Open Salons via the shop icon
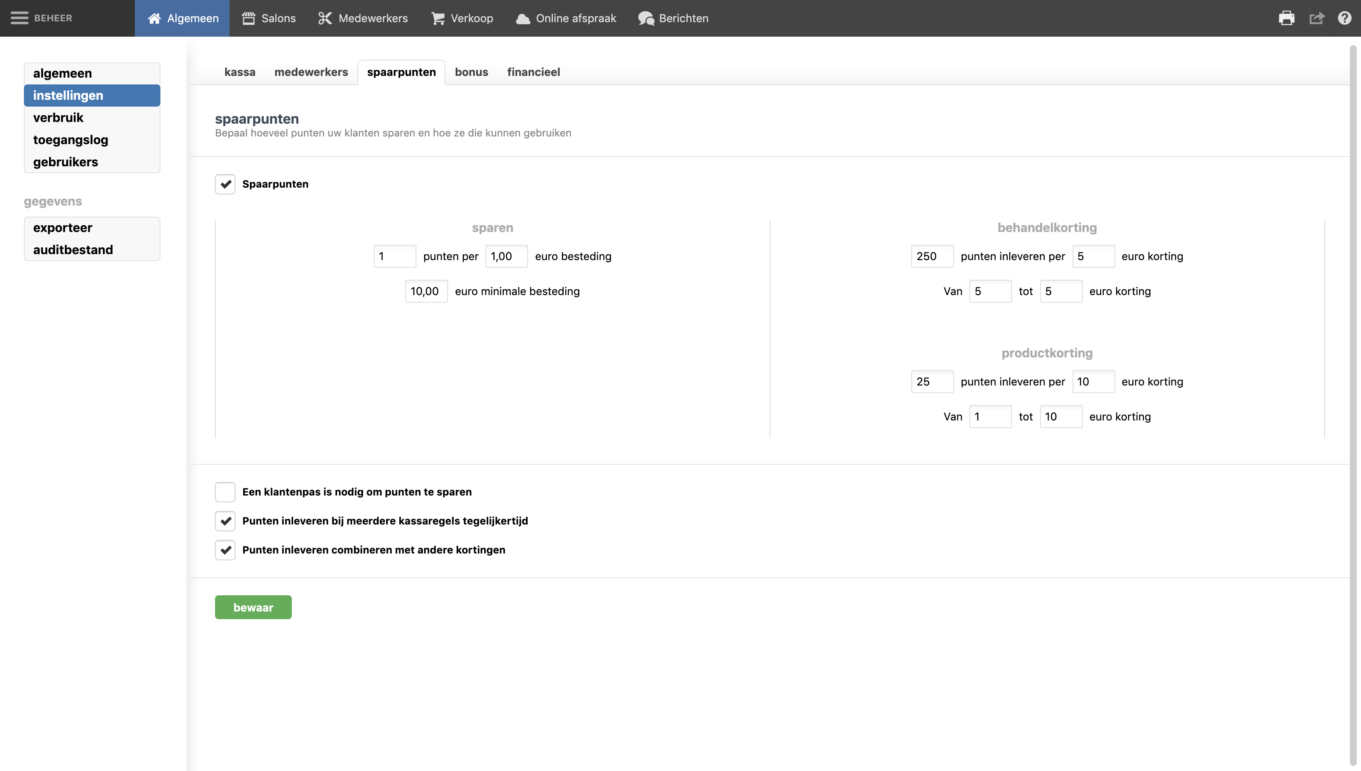The width and height of the screenshot is (1361, 771). [248, 18]
